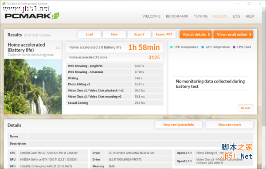Click the Load button

(x=90, y=34)
